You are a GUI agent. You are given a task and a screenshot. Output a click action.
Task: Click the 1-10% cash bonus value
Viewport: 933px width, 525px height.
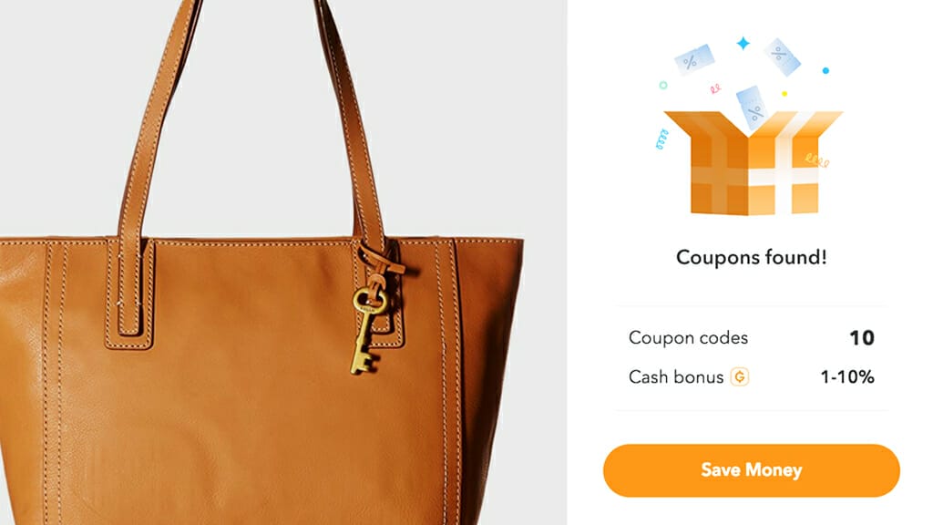pyautogui.click(x=847, y=376)
